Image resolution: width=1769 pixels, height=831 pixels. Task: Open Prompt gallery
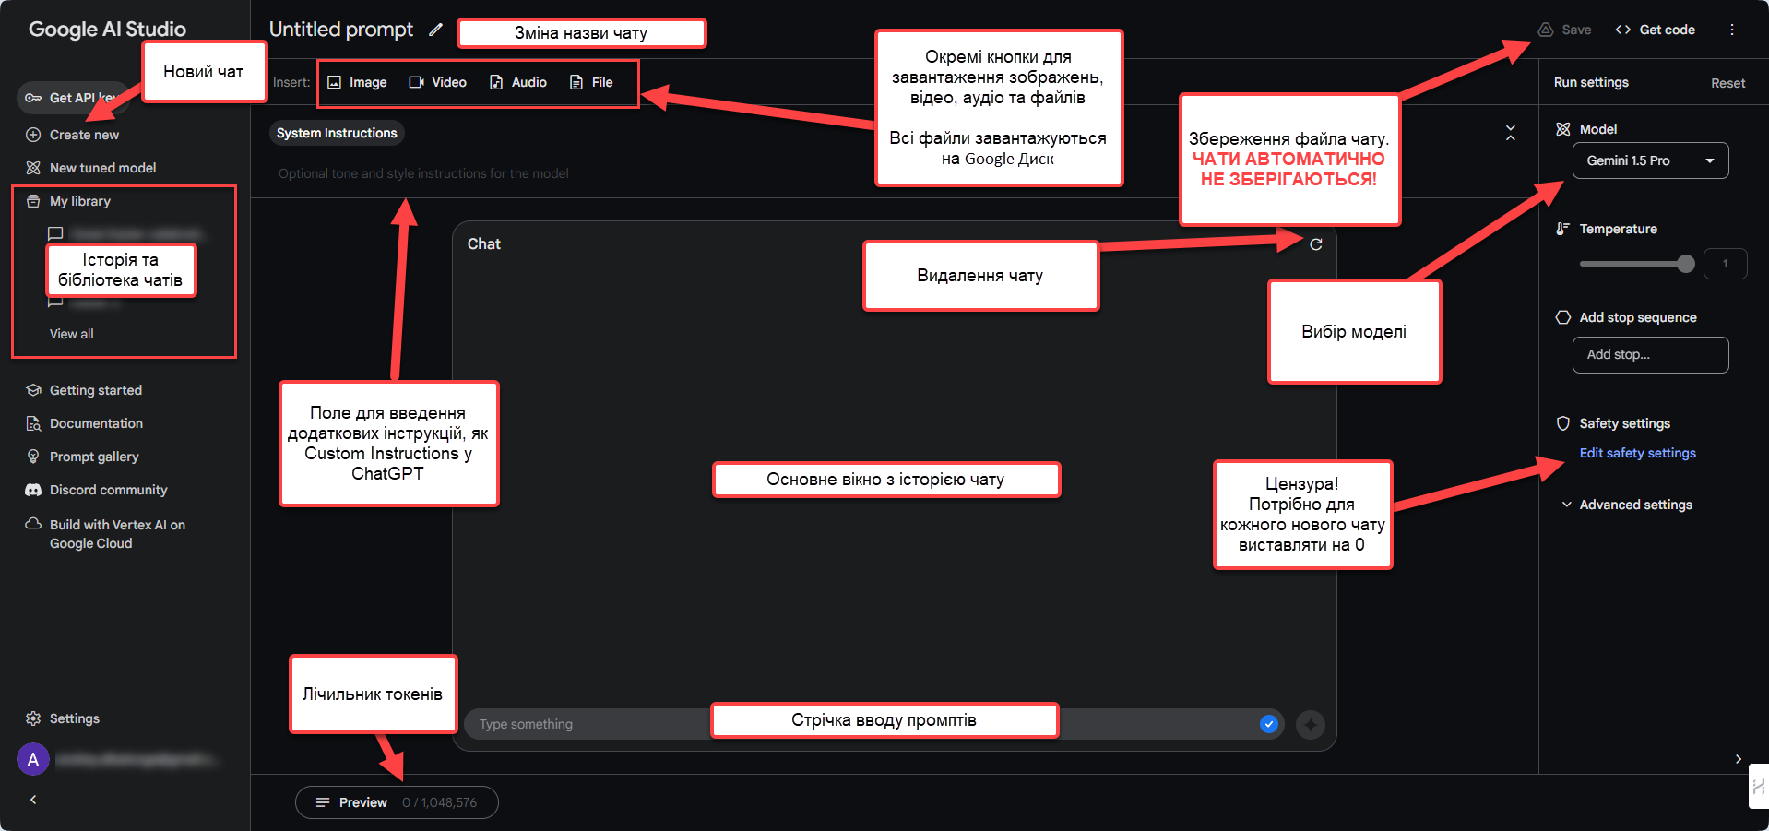[82, 457]
